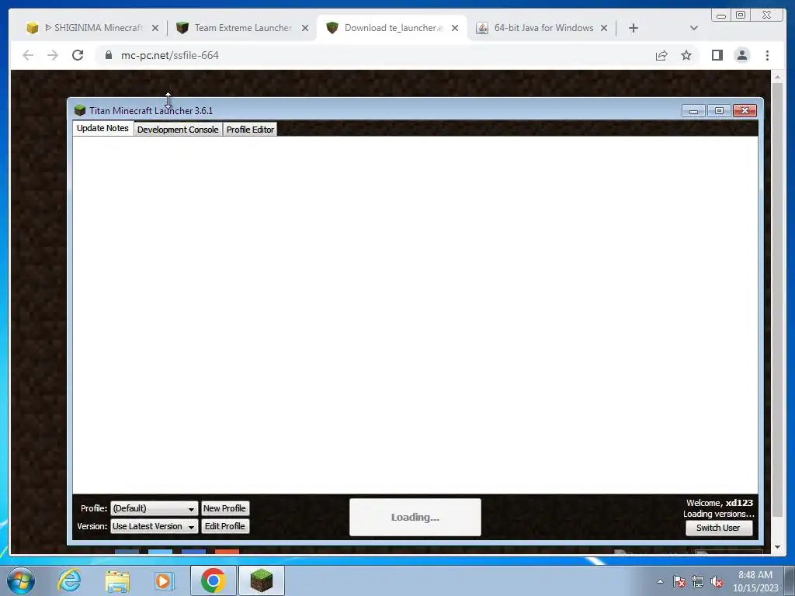This screenshot has height=596, width=795.
Task: Go forward in Chrome
Action: (x=53, y=55)
